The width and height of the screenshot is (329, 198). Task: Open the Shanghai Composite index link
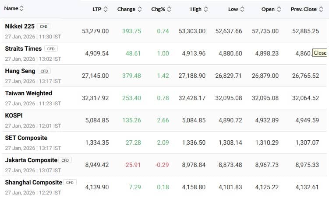tap(34, 183)
